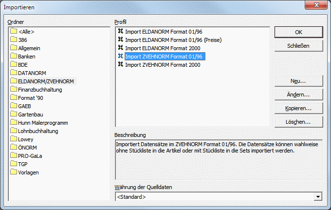Click profile icon of Import ZVEHNORM Format 2000

pos(121,64)
